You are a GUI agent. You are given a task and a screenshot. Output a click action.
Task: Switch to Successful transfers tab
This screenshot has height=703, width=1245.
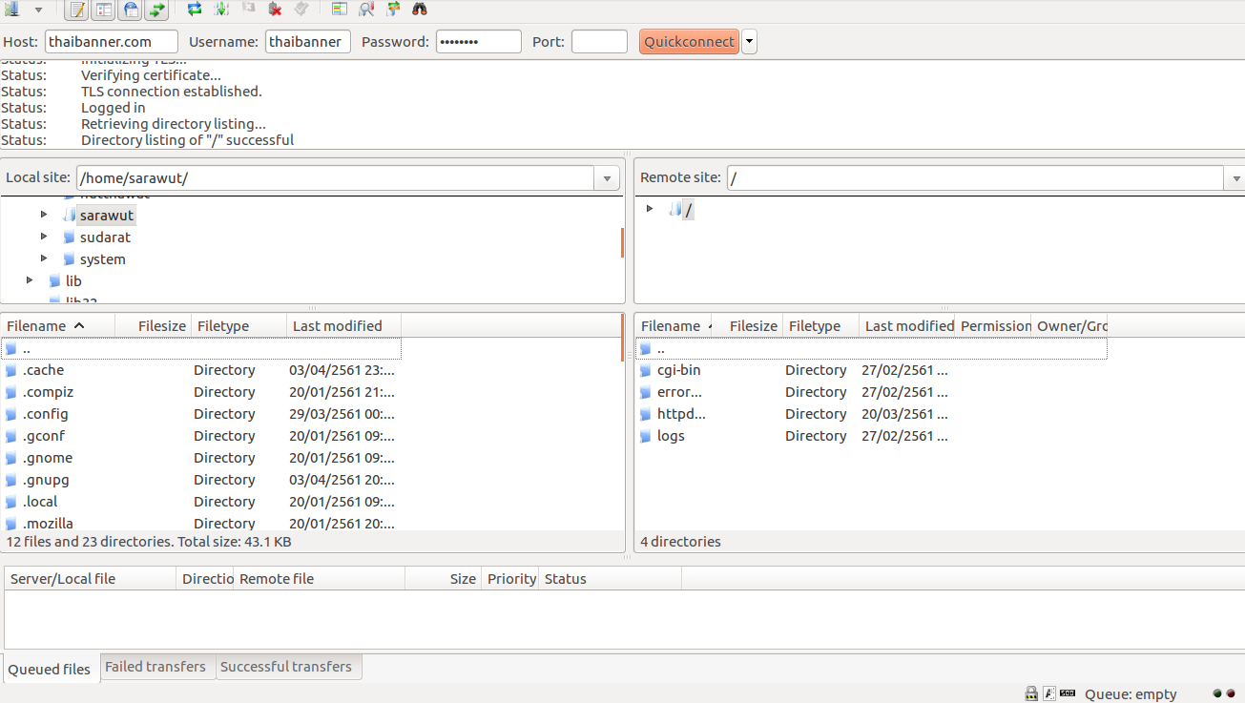[x=286, y=667]
